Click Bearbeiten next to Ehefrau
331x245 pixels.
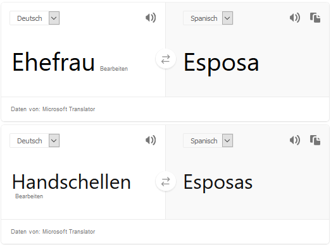click(114, 69)
